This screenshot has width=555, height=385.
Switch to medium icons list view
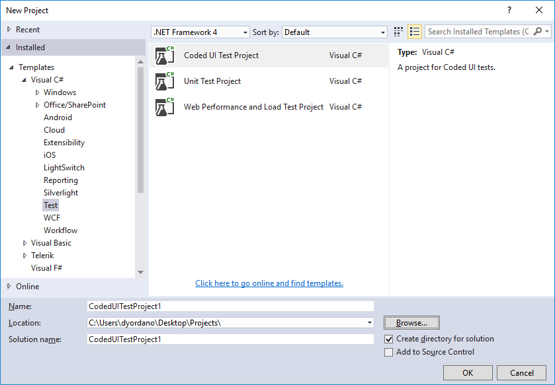coord(415,32)
